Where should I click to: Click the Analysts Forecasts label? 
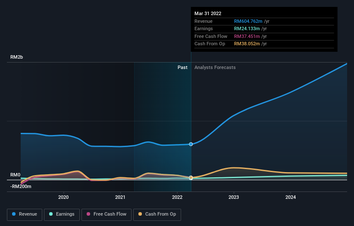click(x=215, y=67)
